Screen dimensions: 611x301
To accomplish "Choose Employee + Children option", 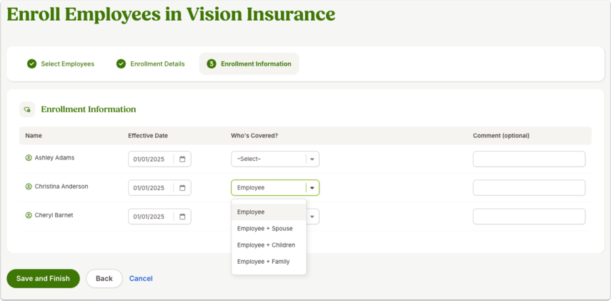I will pyautogui.click(x=269, y=245).
